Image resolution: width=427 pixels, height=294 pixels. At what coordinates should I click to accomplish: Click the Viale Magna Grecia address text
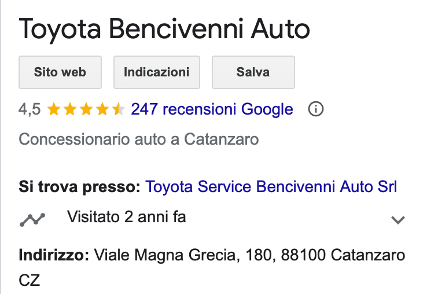166,255
